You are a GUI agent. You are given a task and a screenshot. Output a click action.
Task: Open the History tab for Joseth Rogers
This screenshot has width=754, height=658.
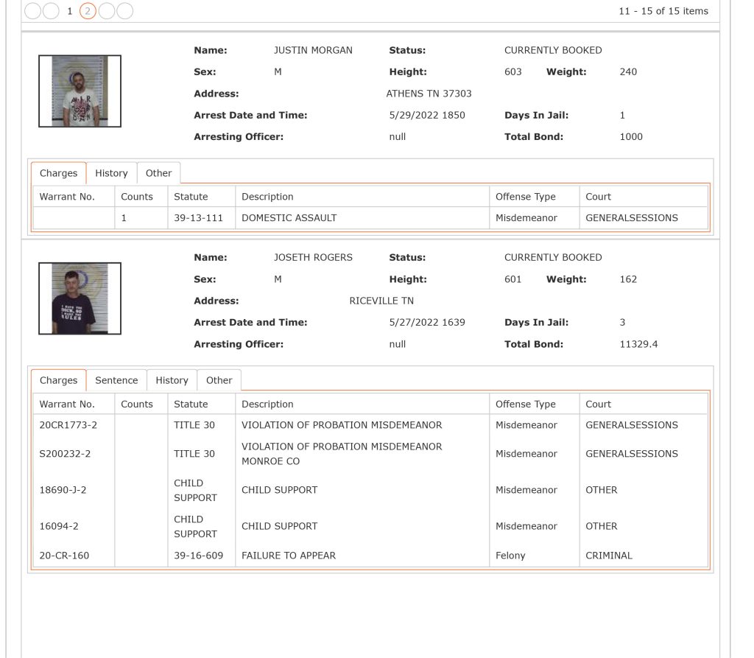[x=172, y=380]
